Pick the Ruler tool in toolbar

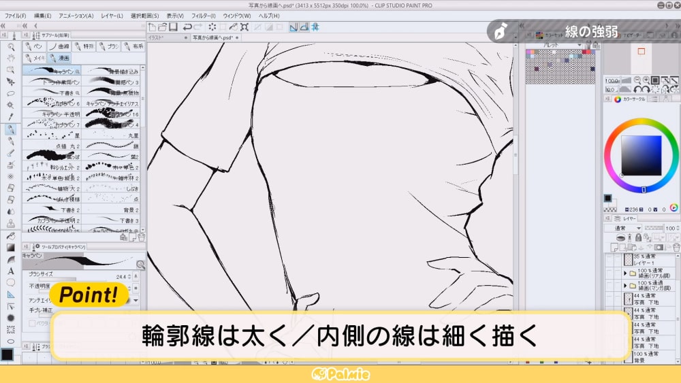(x=11, y=294)
